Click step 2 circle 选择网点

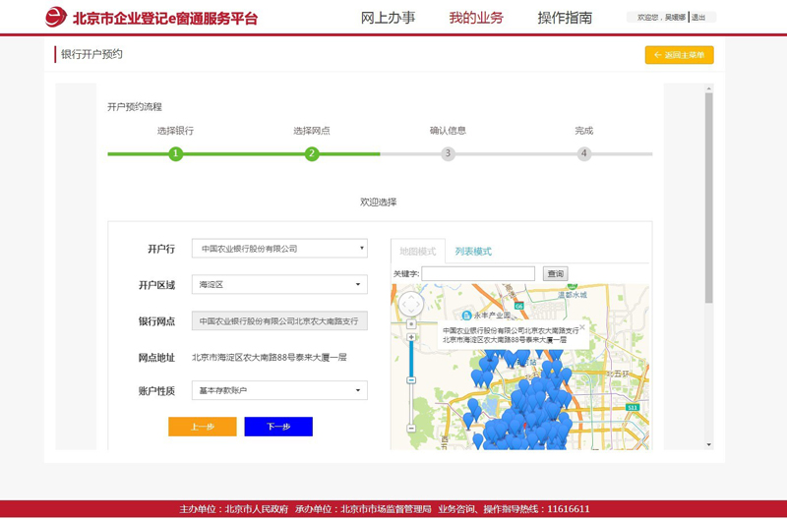pos(312,154)
